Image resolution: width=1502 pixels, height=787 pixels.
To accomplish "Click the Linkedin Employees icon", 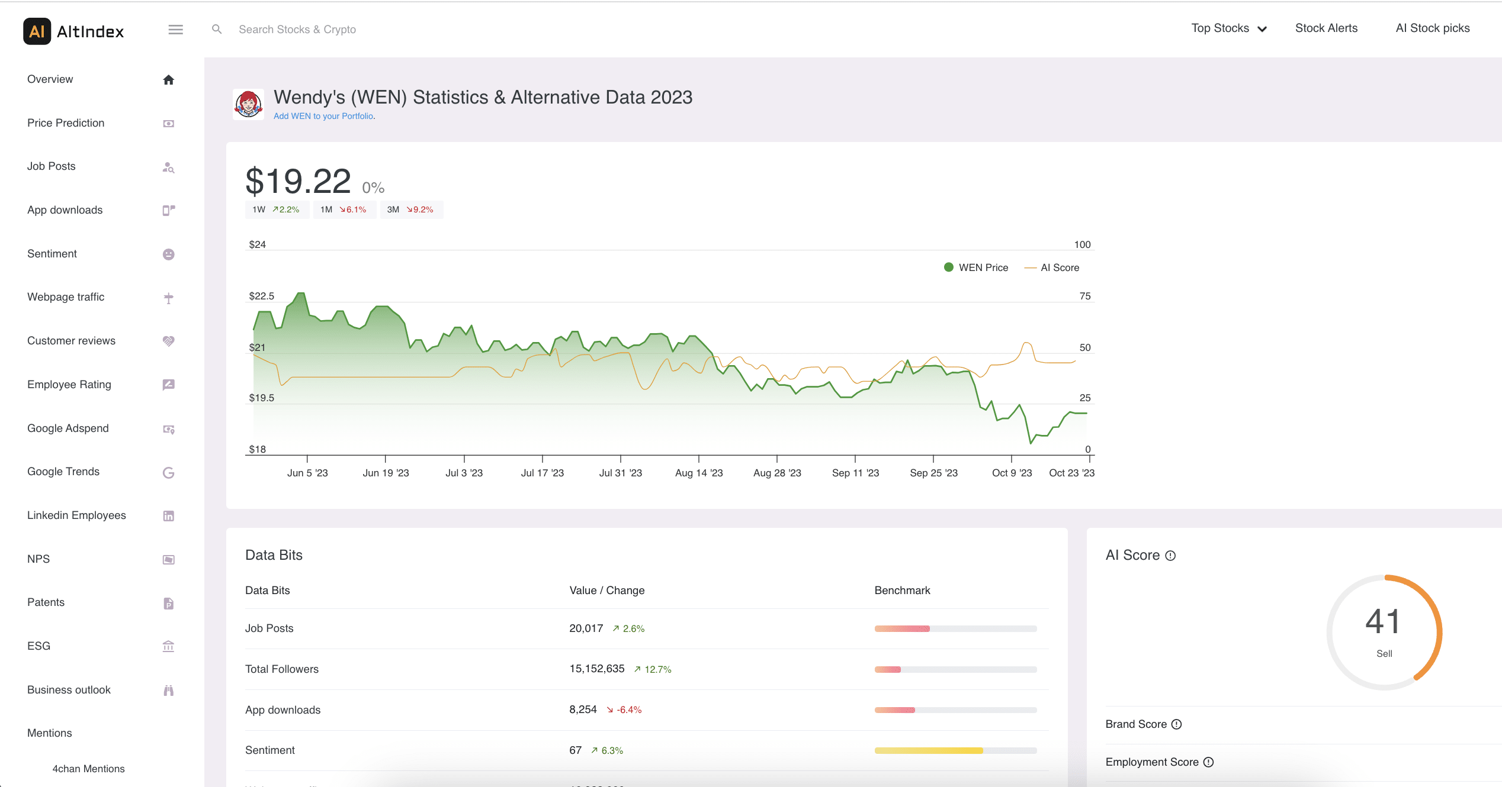I will (x=169, y=516).
